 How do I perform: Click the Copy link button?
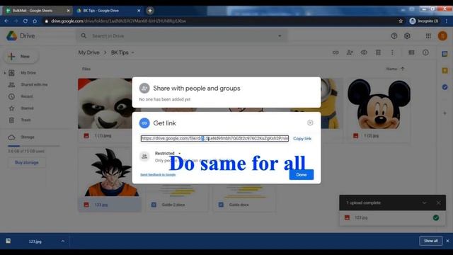point(302,139)
